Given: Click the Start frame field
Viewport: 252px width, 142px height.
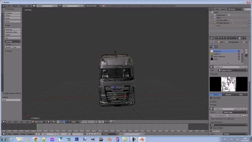Looking at the screenshot, I should point(49,134).
